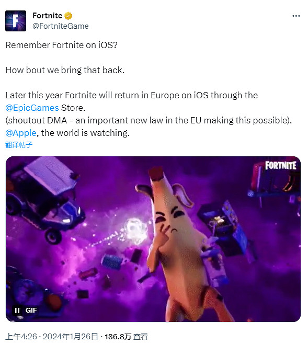Open the @FortniteGame handle
This screenshot has width=308, height=344.
[61, 26]
